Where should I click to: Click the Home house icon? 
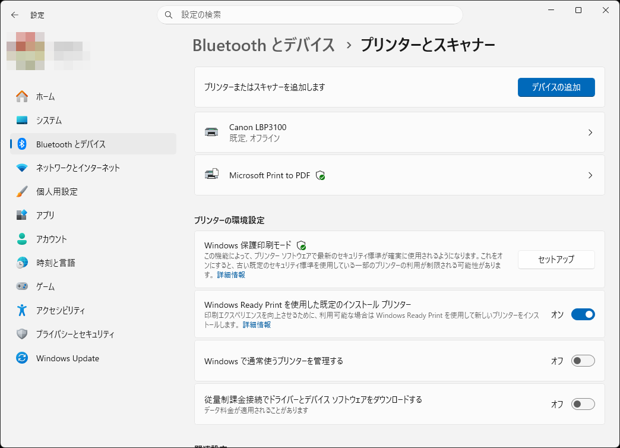(22, 97)
